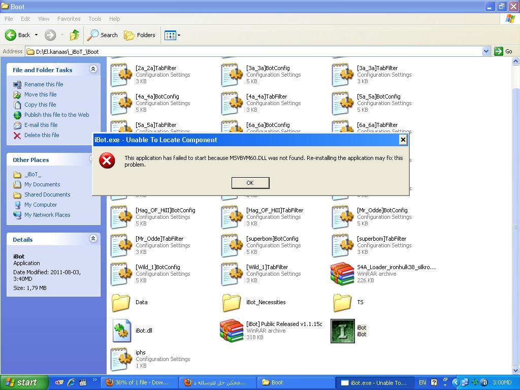Open the Edit menu
The width and height of the screenshot is (520, 390).
tap(25, 19)
